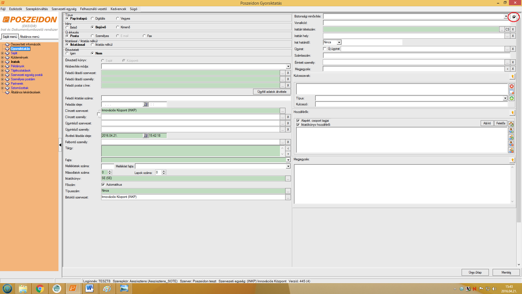Select Kimenő direction radio button
The width and height of the screenshot is (522, 294).
pyautogui.click(x=118, y=27)
